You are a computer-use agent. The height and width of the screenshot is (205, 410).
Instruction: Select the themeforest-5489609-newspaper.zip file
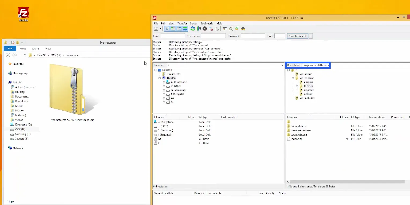73,93
